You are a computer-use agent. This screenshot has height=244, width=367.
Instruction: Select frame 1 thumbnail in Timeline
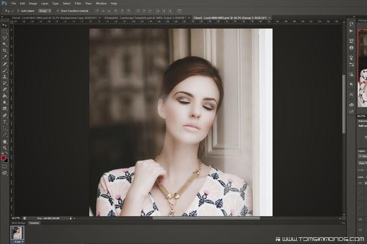[17, 233]
